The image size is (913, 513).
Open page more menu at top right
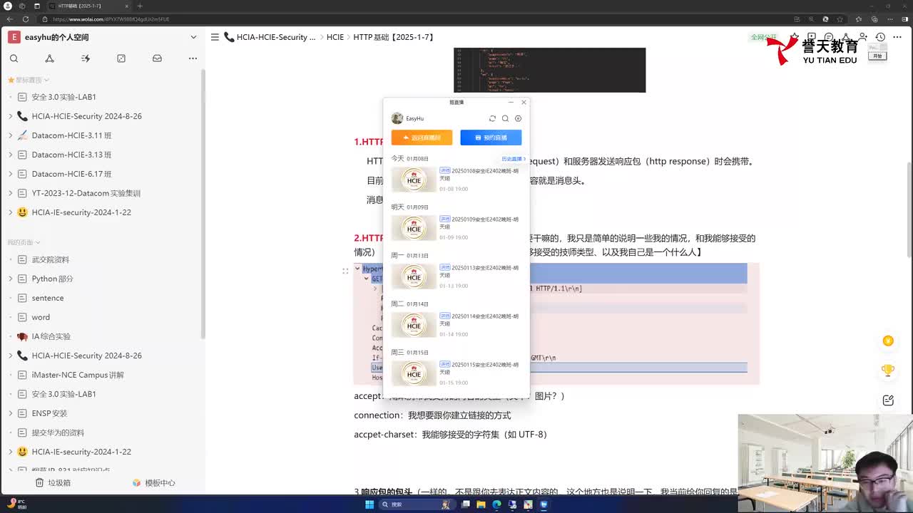[x=898, y=37]
